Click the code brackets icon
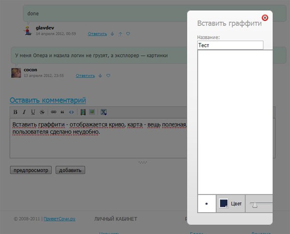The height and width of the screenshot is (234, 290). 72,112
